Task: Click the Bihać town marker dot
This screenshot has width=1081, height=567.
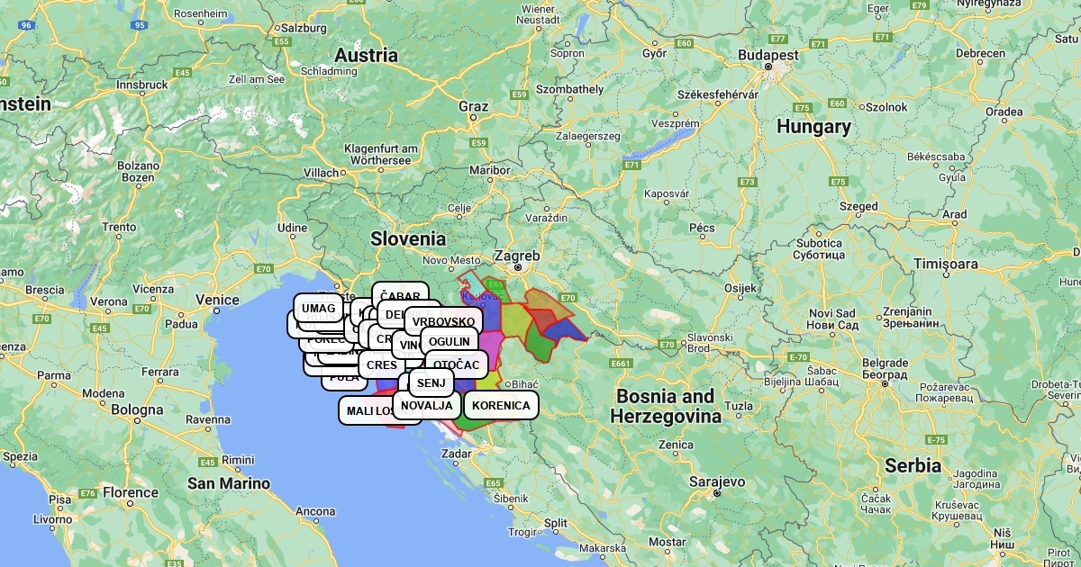Action: click(510, 383)
